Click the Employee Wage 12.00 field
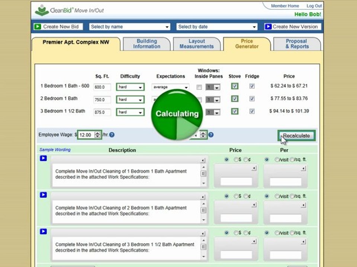The image size is (357, 267). [86, 135]
